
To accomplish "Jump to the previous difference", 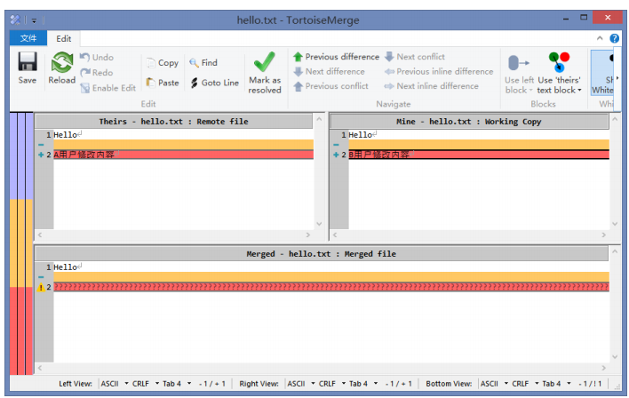I will click(x=336, y=57).
